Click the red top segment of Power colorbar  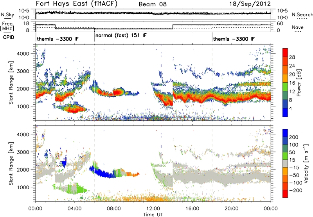click(285, 52)
